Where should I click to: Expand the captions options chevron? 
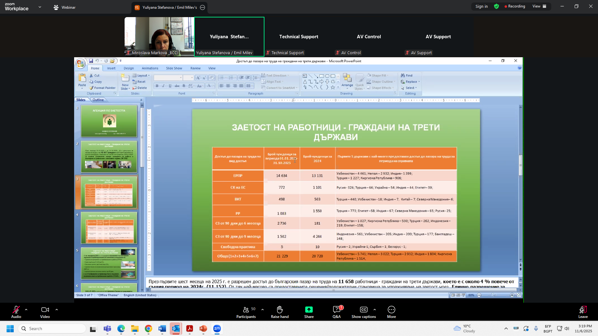[x=375, y=310]
